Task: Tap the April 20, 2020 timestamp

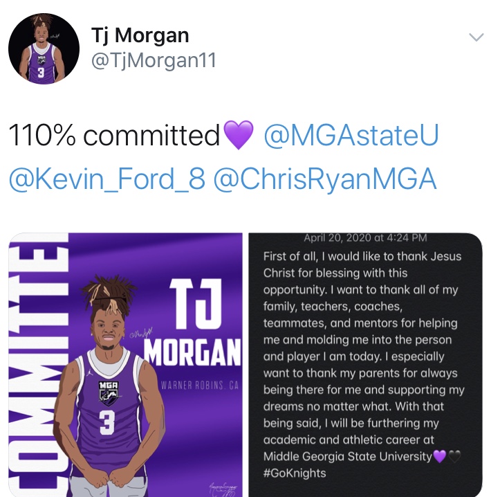Action: click(365, 237)
